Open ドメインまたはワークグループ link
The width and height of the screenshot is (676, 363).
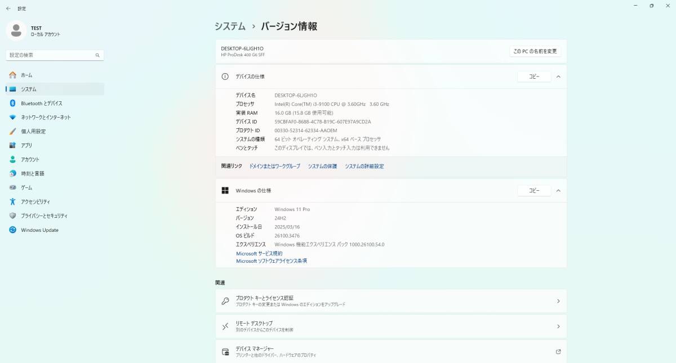pos(275,167)
